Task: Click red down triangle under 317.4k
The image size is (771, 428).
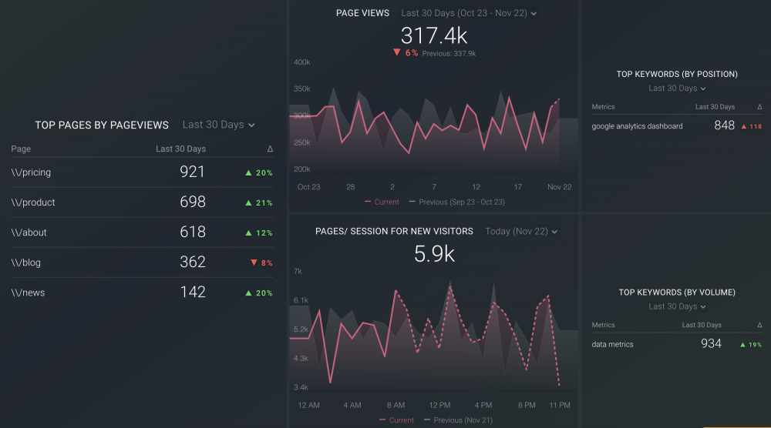Action: pos(396,53)
